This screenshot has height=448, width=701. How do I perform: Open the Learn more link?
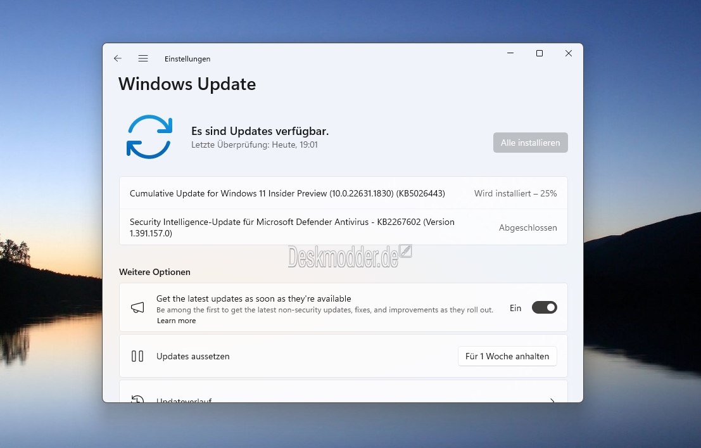click(x=176, y=321)
